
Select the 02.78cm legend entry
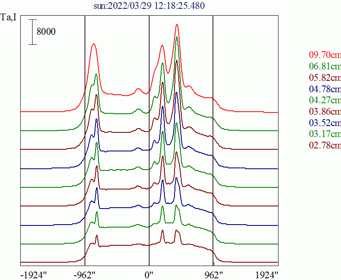coord(325,145)
